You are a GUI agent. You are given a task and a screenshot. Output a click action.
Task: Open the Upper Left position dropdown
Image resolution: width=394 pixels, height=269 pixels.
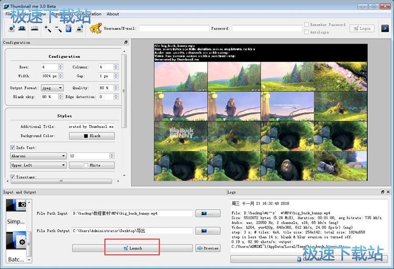pyautogui.click(x=38, y=165)
